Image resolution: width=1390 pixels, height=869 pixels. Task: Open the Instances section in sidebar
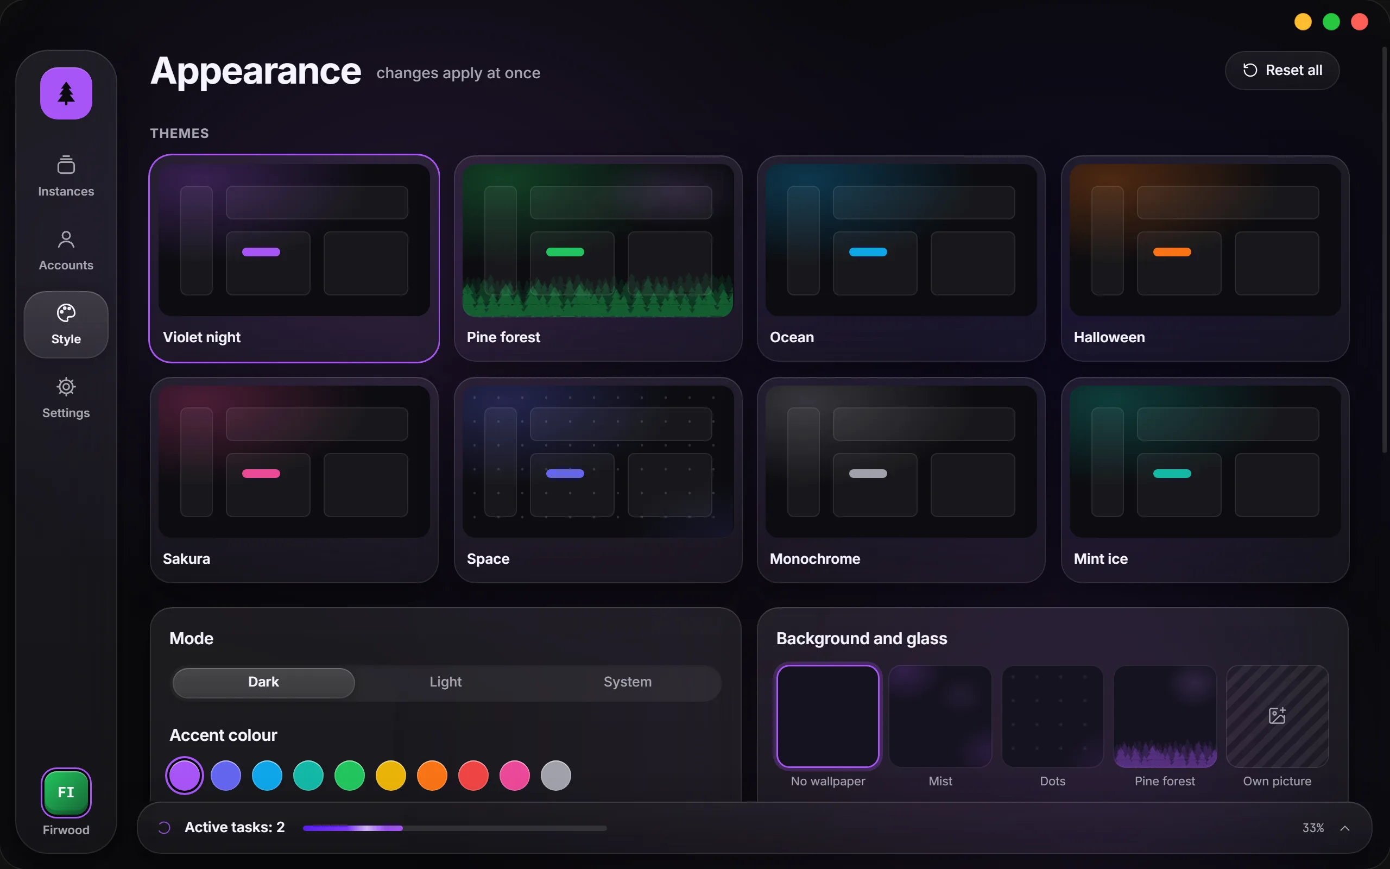(x=66, y=177)
